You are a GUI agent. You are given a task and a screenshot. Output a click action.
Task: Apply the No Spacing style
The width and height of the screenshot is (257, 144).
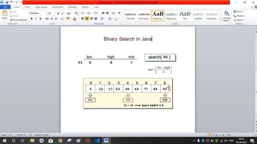144,16
